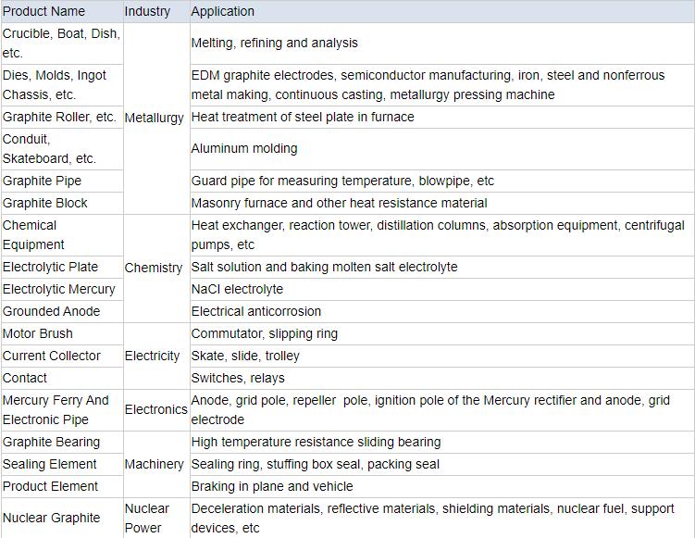Click the Industry column header
Viewport: 695px width, 538px height.
click(x=147, y=11)
